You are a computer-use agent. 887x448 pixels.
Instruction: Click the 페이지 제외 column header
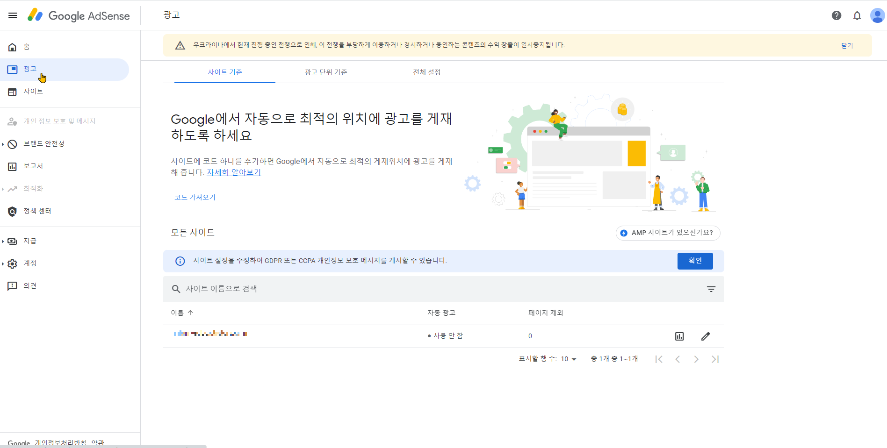coord(546,313)
